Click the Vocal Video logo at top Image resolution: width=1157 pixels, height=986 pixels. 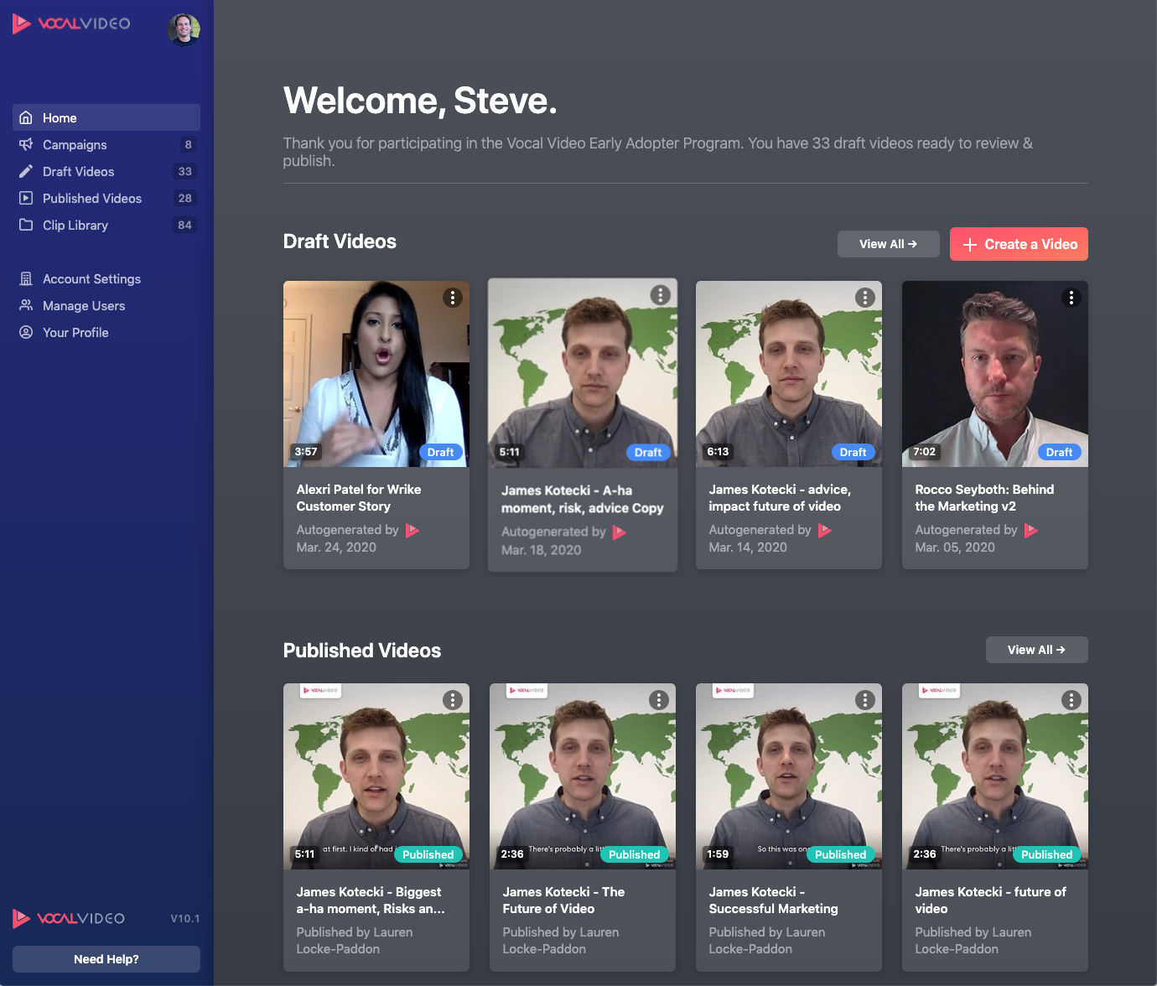[71, 23]
